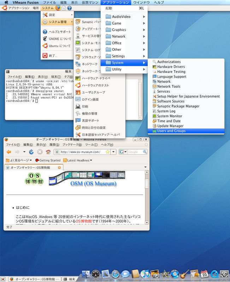The width and height of the screenshot is (230, 282).
Task: Open the ウインドウ menu in menu bar
Action: click(x=141, y=2)
